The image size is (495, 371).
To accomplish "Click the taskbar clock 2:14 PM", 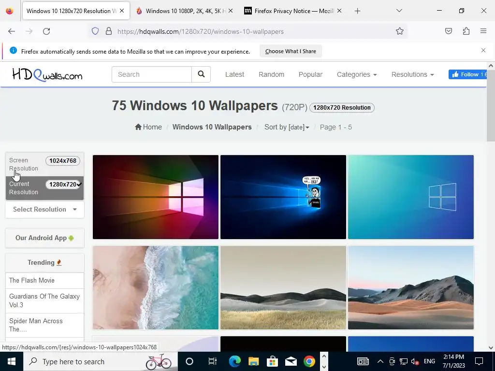I will click(453, 361).
